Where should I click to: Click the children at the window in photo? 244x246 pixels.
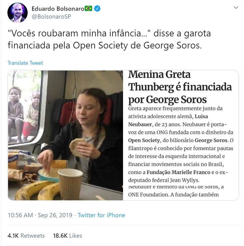(24, 114)
